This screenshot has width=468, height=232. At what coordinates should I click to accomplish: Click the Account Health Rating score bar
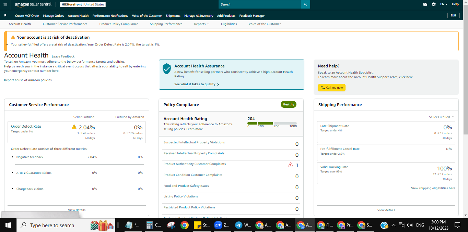coord(272,123)
